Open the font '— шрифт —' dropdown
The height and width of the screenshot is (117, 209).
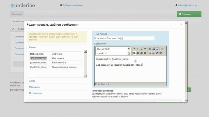(x=113, y=53)
